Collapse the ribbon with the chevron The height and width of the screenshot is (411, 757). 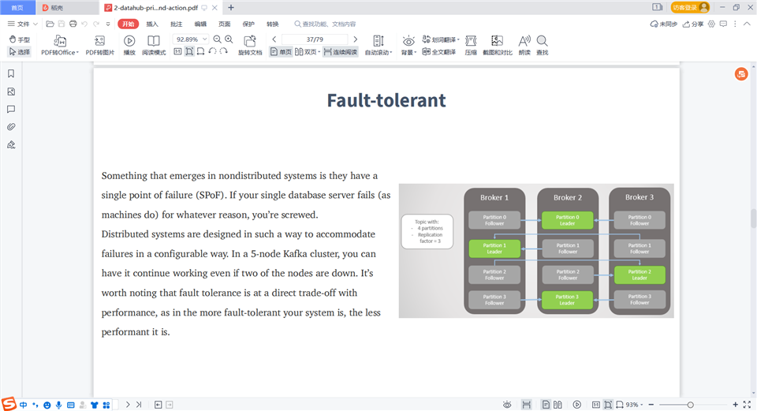coord(747,24)
